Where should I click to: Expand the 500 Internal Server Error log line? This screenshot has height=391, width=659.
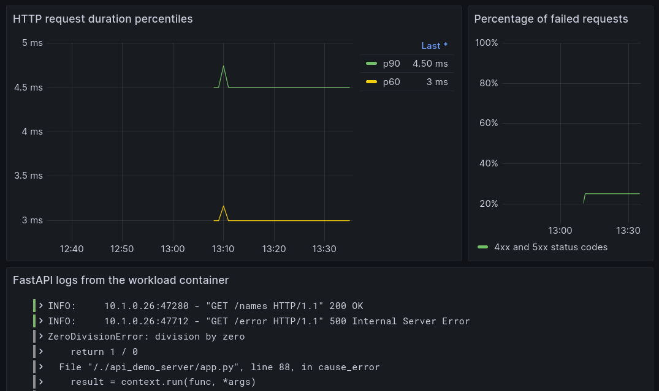(x=40, y=321)
